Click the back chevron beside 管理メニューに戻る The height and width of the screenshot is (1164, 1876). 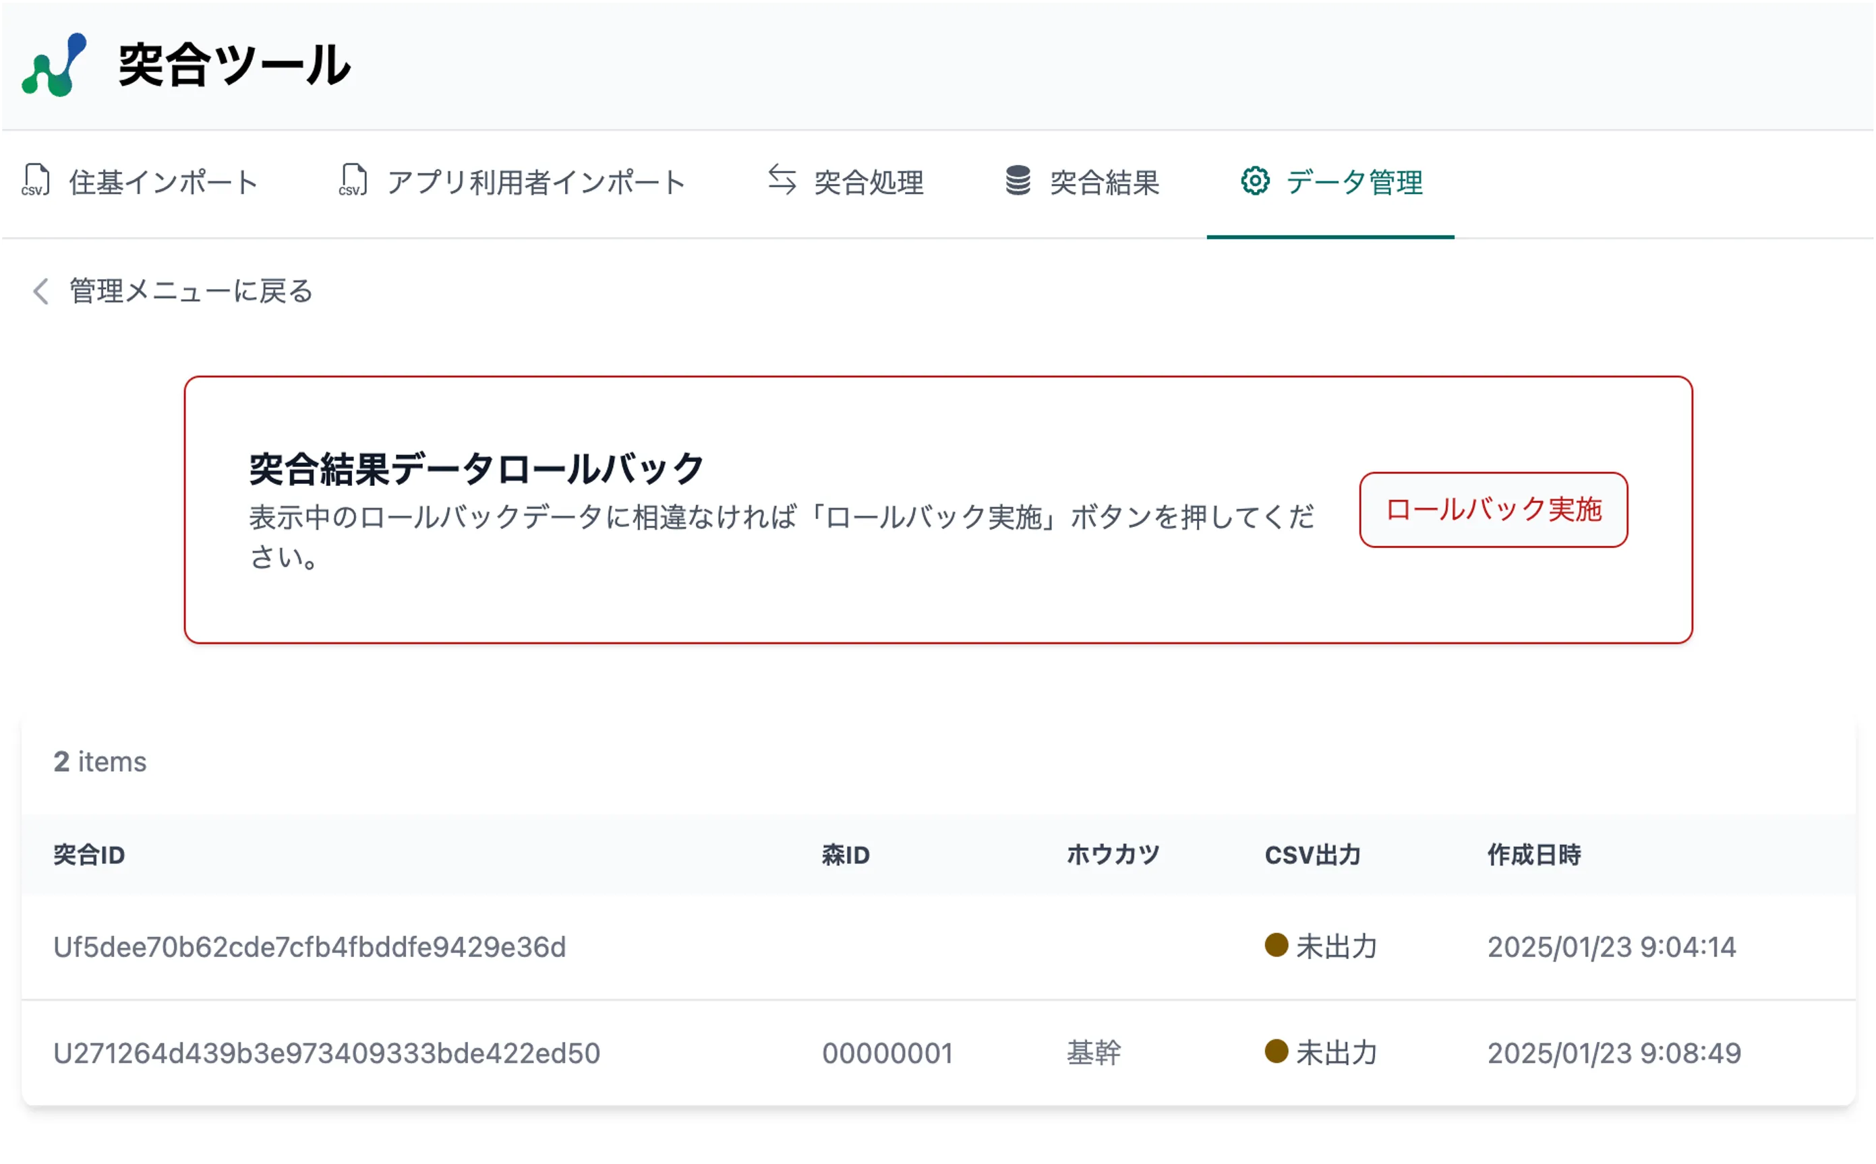coord(42,291)
